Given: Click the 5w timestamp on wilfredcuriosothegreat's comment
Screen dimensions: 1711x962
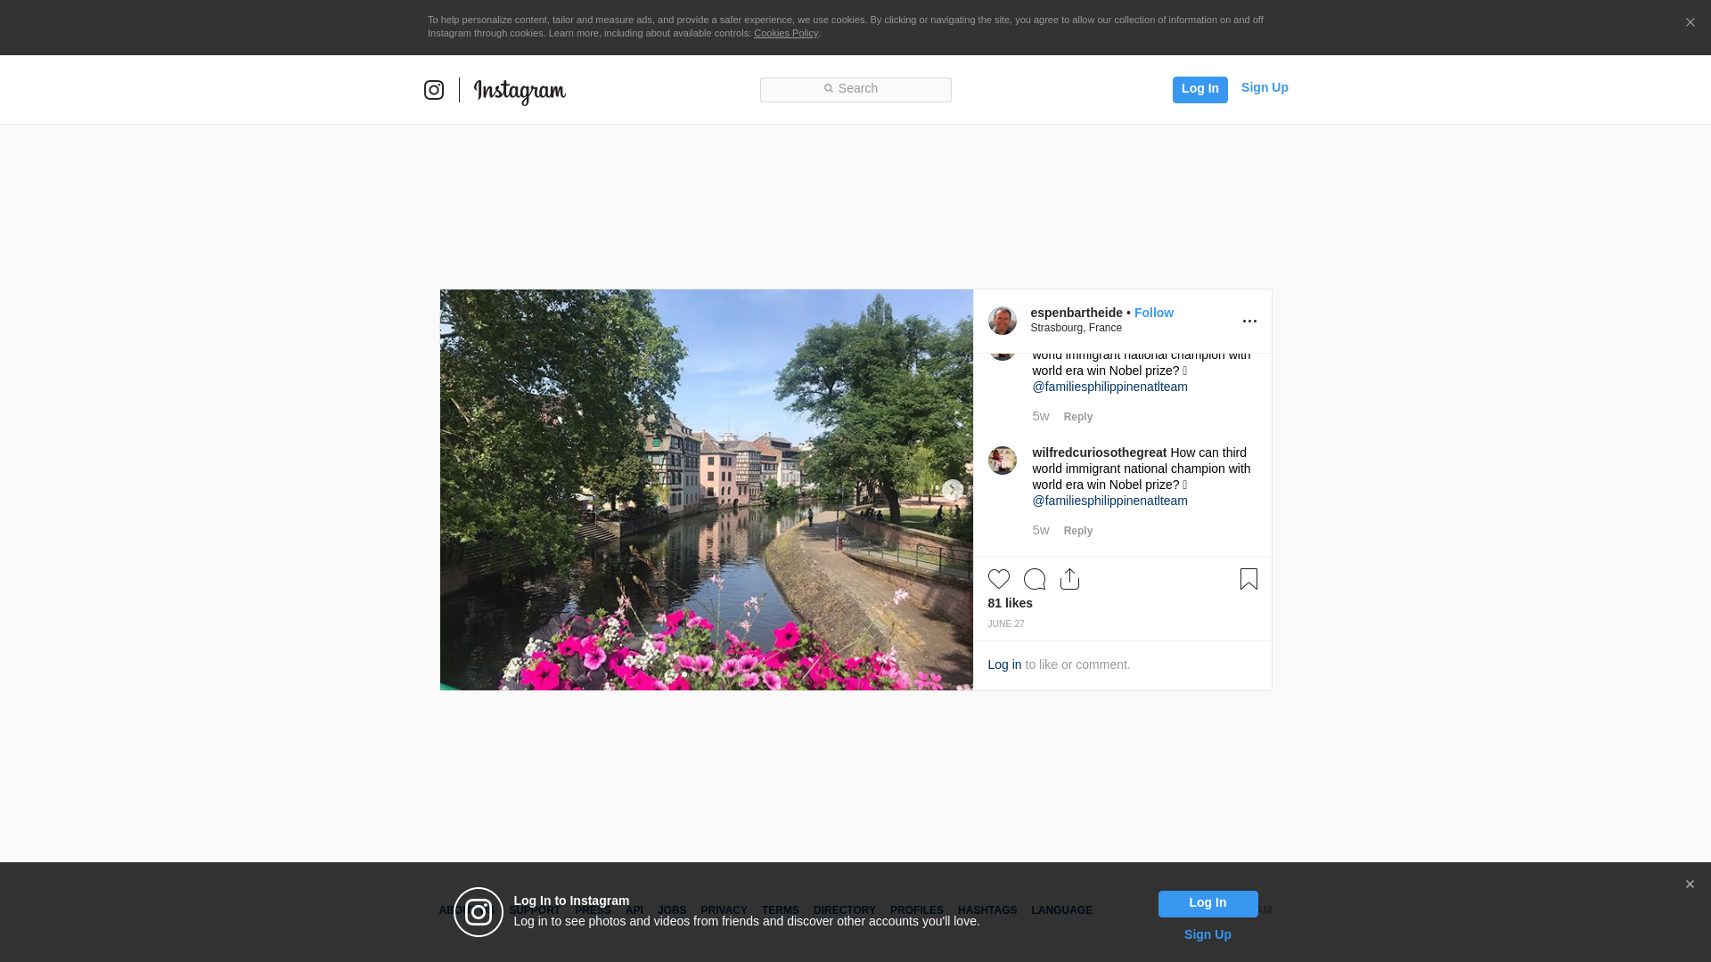Looking at the screenshot, I should [x=1040, y=530].
